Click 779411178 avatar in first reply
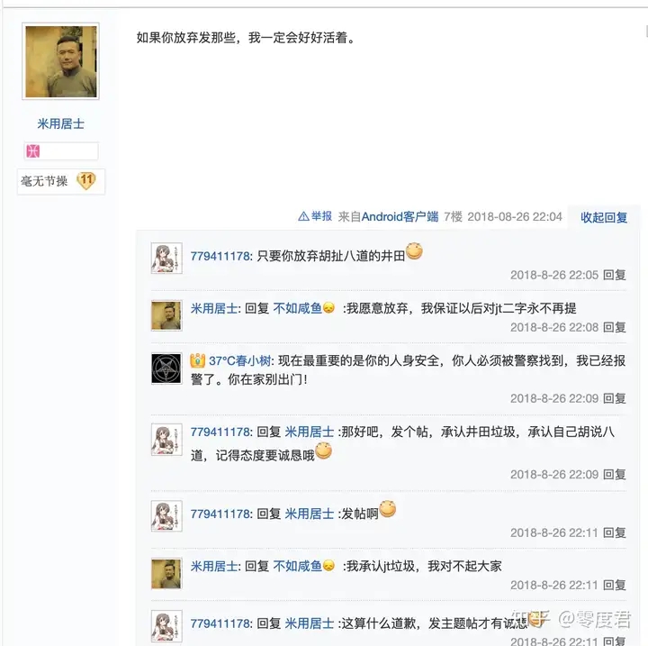The width and height of the screenshot is (648, 646). [166, 259]
